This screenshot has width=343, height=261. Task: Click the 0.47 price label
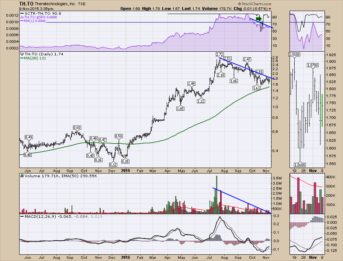(103, 140)
